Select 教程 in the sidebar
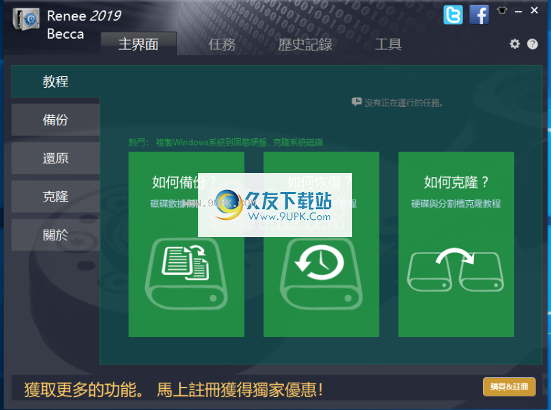 pyautogui.click(x=56, y=82)
